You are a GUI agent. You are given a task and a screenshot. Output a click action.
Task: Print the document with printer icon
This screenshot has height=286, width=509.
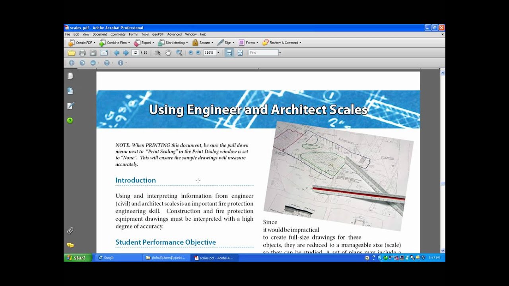82,53
